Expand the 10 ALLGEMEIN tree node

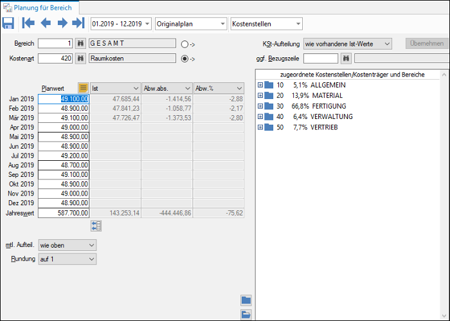point(260,85)
